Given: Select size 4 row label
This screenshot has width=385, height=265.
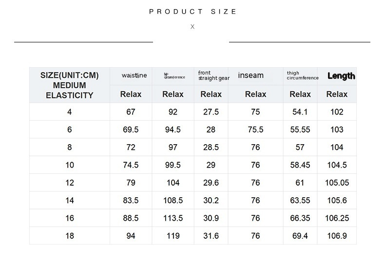Looking at the screenshot, I should 70,112.
